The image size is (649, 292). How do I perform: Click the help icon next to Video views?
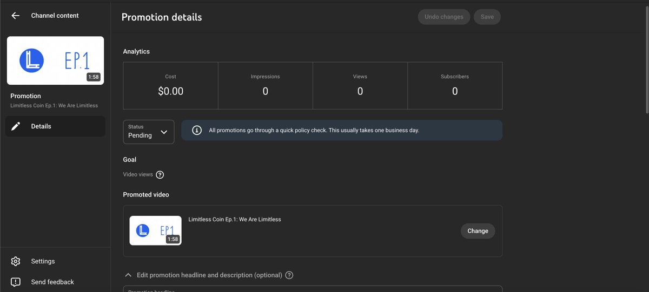click(160, 175)
